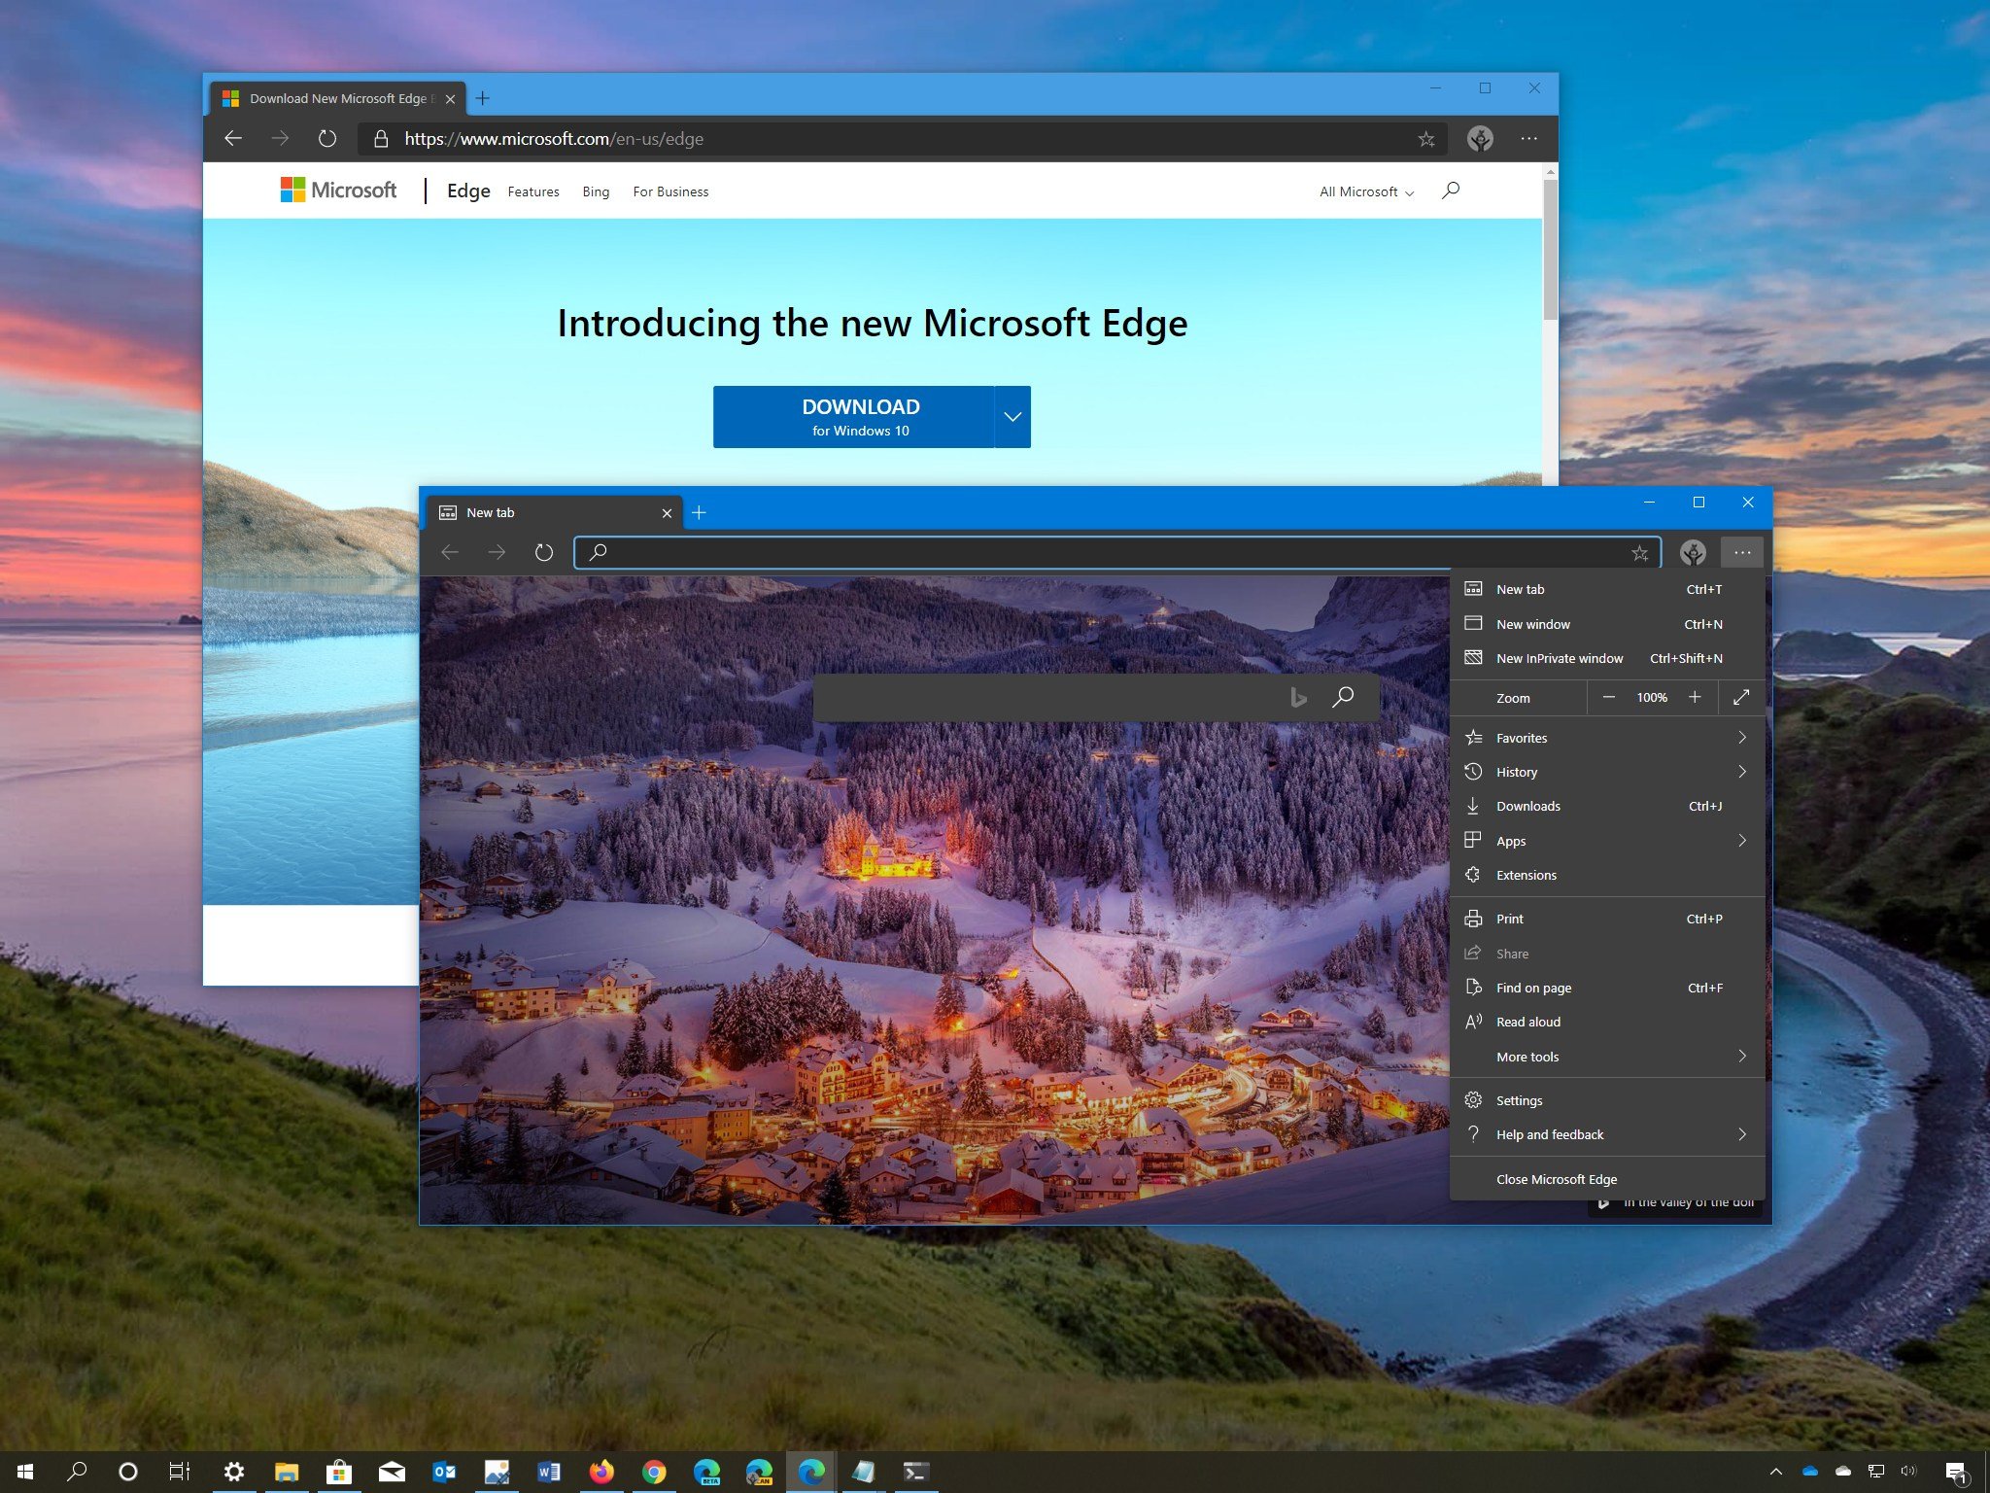
Task: Expand the History submenu arrow
Action: coord(1744,770)
